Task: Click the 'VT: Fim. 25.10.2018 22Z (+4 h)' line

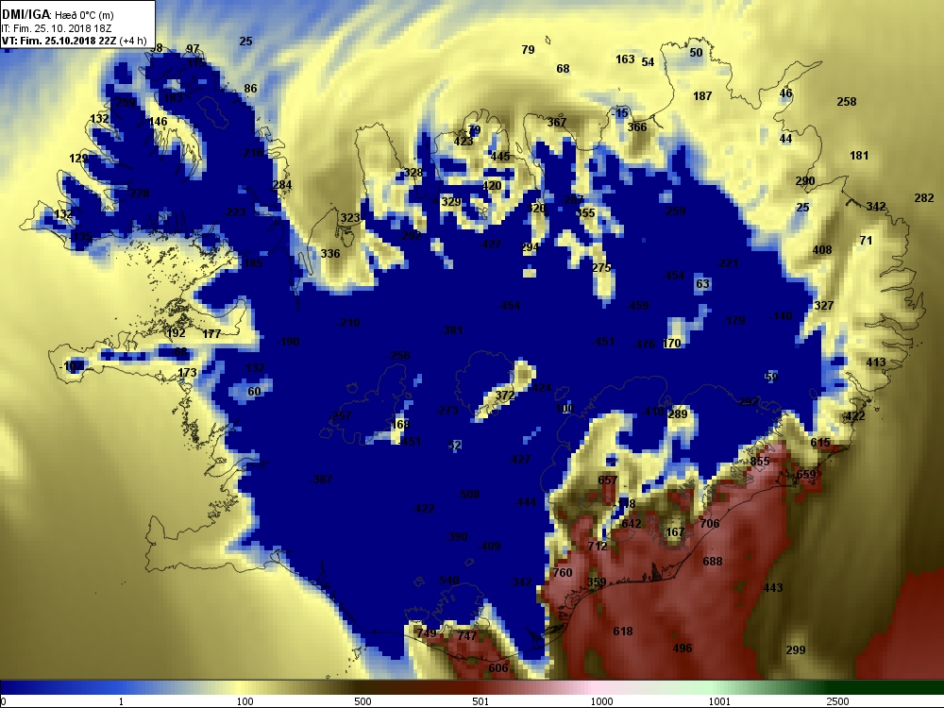Action: coord(74,41)
